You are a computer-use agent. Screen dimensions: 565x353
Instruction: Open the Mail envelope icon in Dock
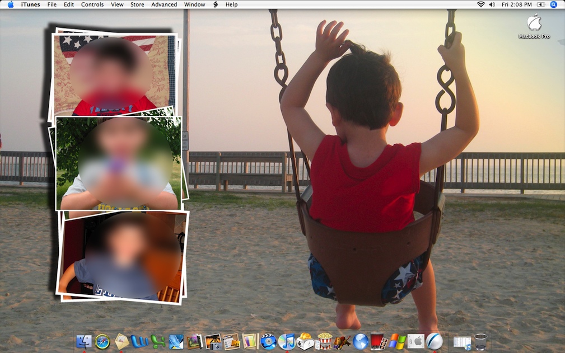[122, 341]
